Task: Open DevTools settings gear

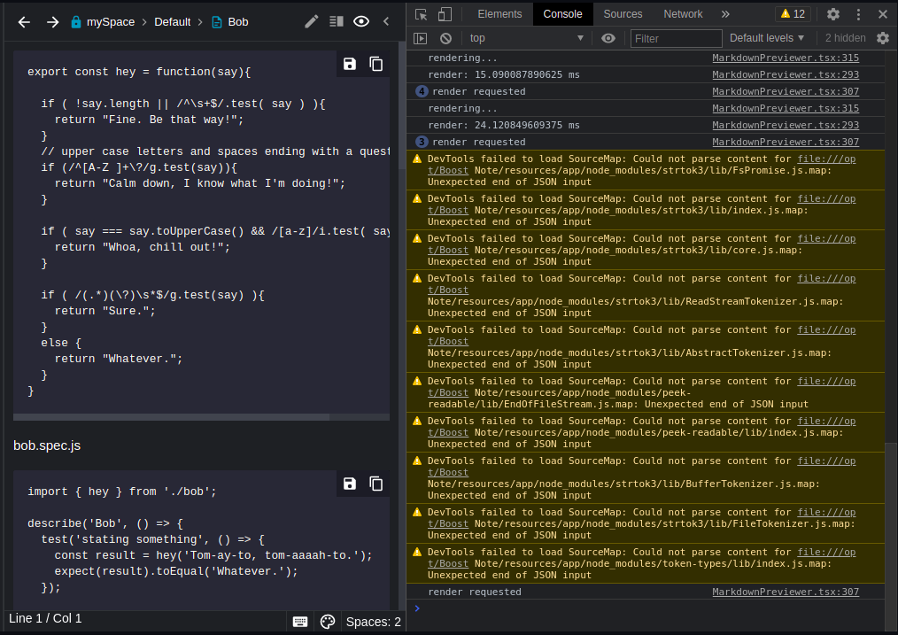Action: click(832, 14)
